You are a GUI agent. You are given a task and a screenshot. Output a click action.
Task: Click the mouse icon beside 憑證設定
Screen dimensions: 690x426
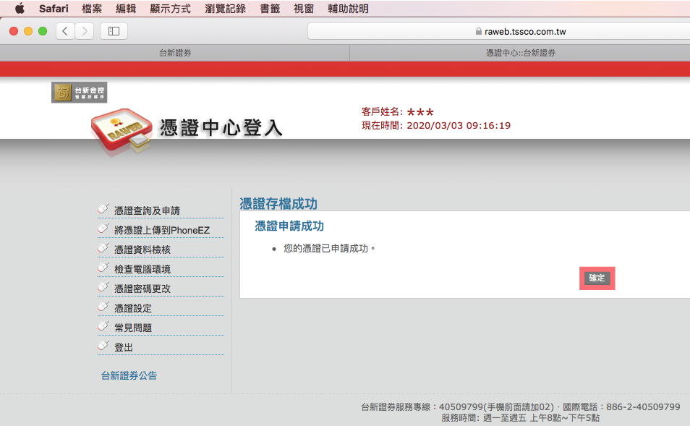[x=103, y=306]
